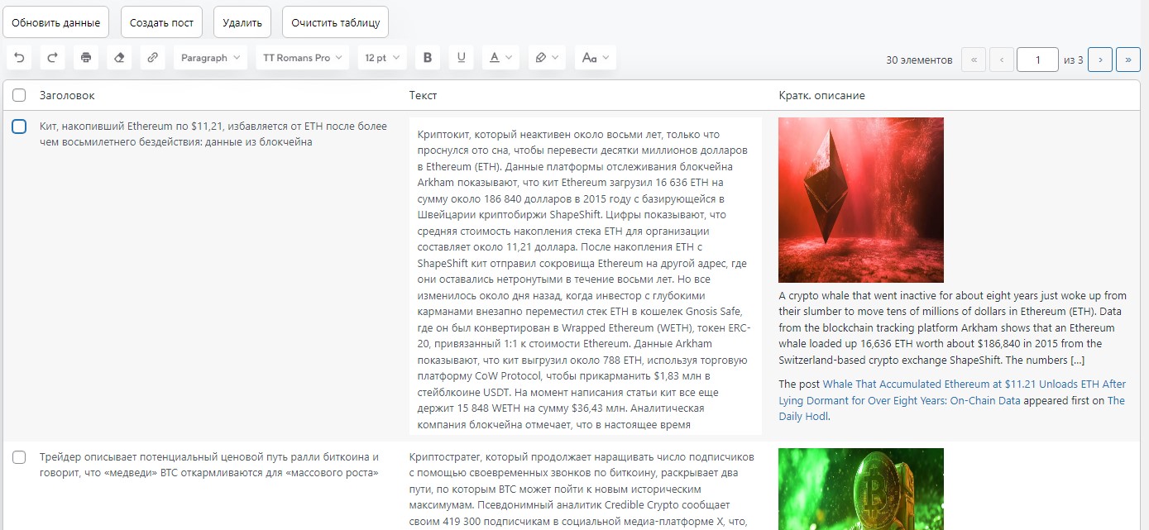
Task: Open the TT Romans Pro font dropdown
Action: point(302,58)
